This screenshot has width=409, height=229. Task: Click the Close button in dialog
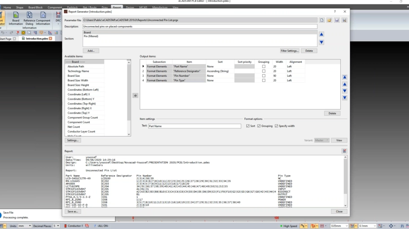coord(339,211)
